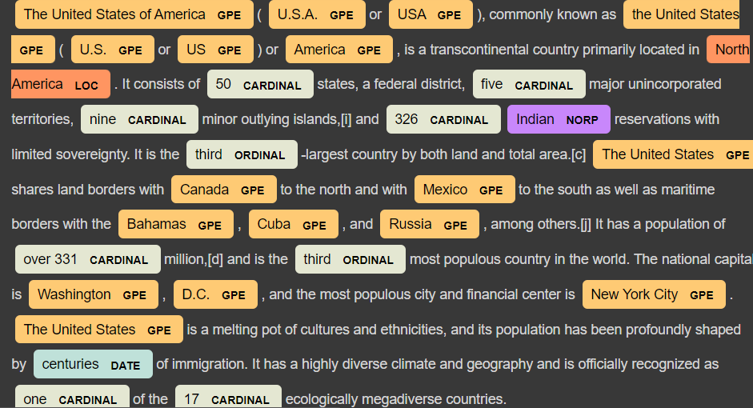Click the words 'major unincorporated'
Screen dimensions: 753x408
click(x=655, y=84)
